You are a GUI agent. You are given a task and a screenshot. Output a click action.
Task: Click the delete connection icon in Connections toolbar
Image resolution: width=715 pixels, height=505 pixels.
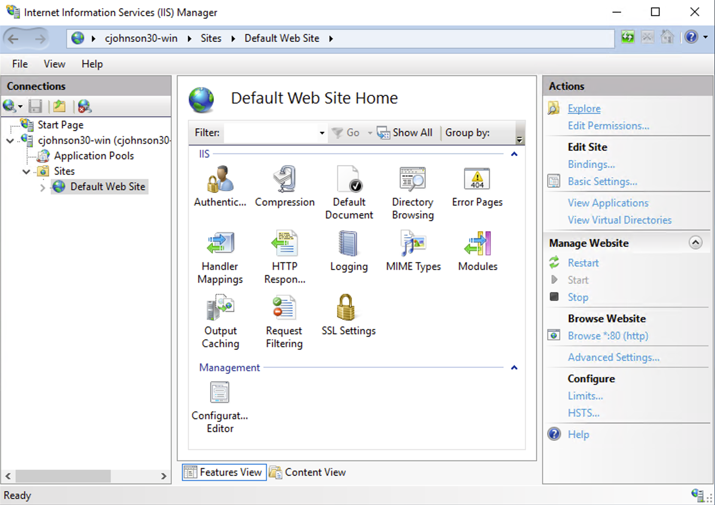tap(84, 106)
